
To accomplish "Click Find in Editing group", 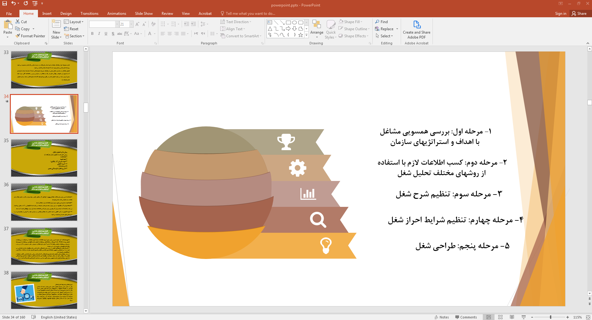I will point(382,22).
